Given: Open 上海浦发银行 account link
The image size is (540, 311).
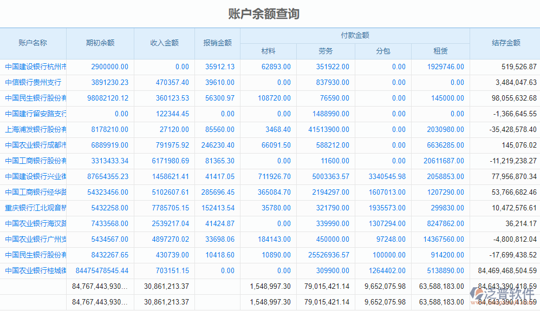Looking at the screenshot, I should [36, 130].
